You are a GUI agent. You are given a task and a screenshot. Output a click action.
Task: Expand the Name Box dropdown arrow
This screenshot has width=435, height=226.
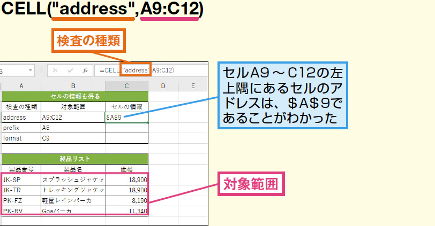pyautogui.click(x=30, y=71)
